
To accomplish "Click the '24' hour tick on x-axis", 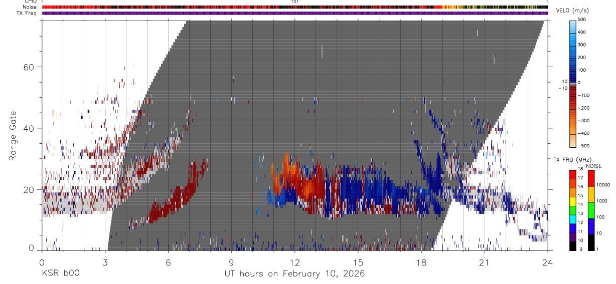I will [548, 262].
